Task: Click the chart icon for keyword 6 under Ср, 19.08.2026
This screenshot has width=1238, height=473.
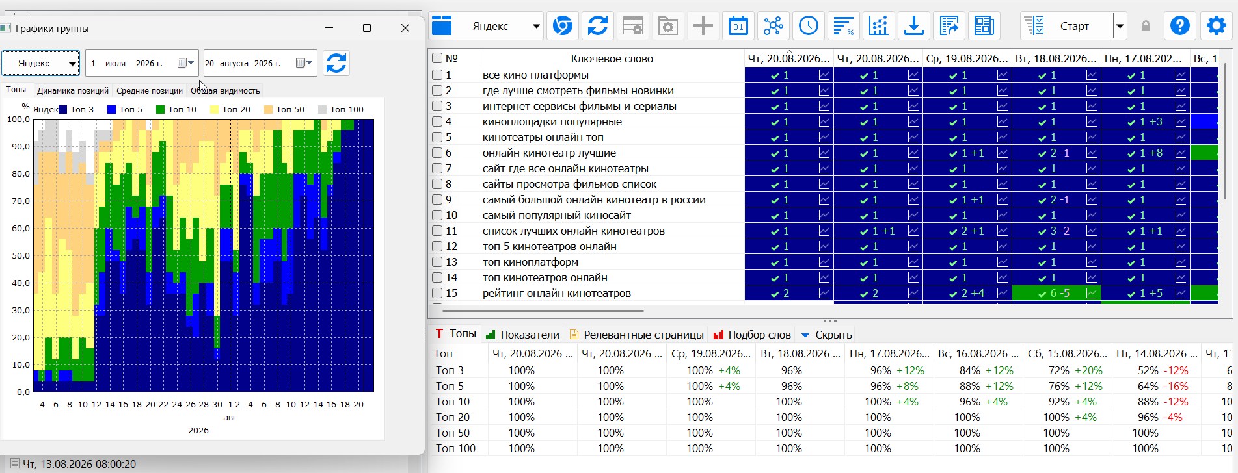Action: 1003,153
